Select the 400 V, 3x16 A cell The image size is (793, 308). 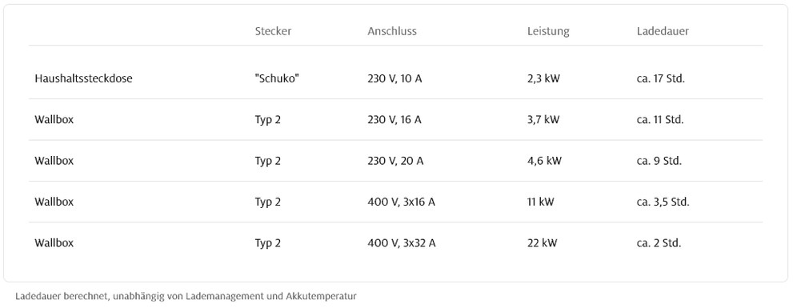tap(402, 202)
